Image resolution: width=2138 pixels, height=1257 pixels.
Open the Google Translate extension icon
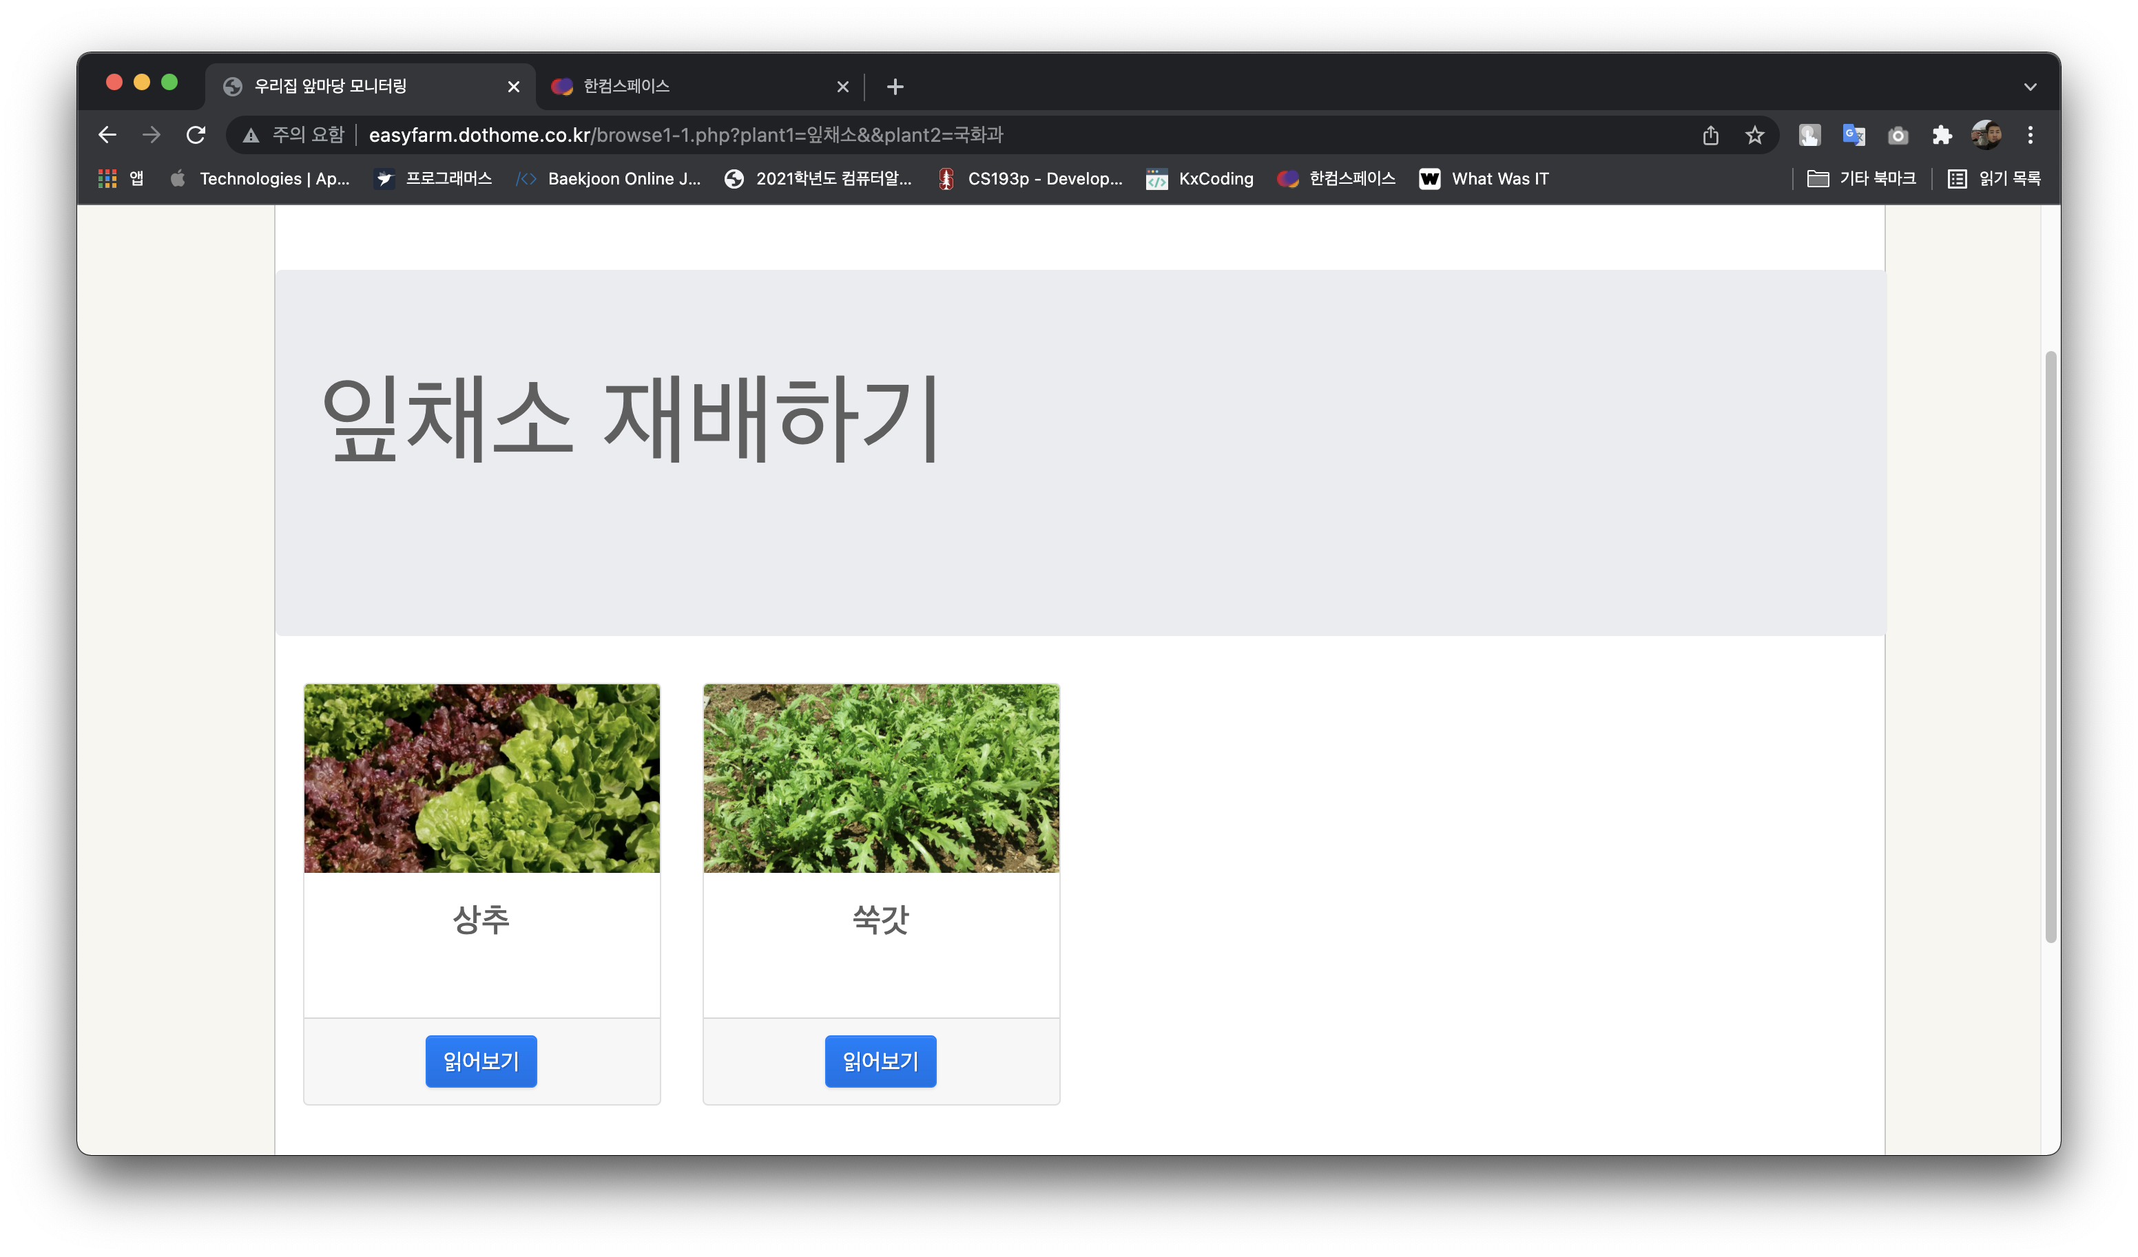[1854, 135]
